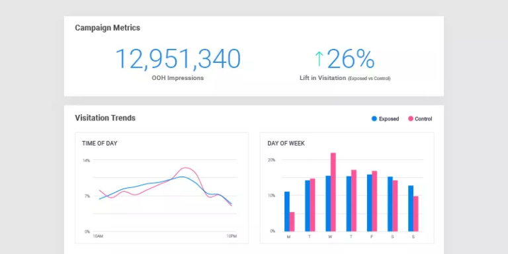Image resolution: width=508 pixels, height=254 pixels.
Task: Click the 12,951,340 impressions figure
Action: tap(178, 59)
